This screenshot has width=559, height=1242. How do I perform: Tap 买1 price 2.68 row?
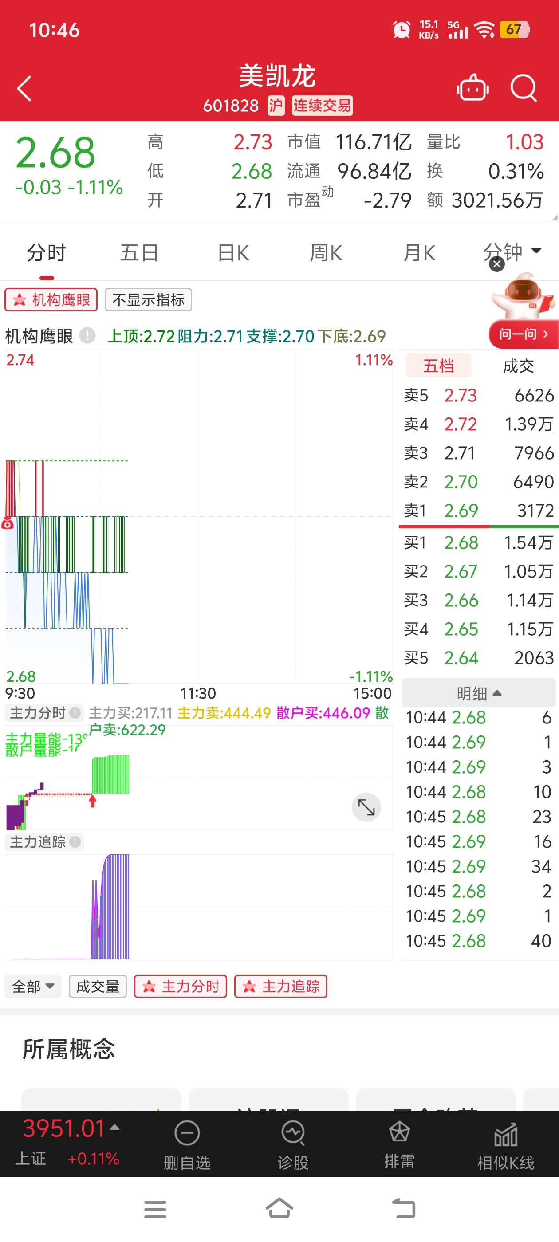click(x=478, y=543)
